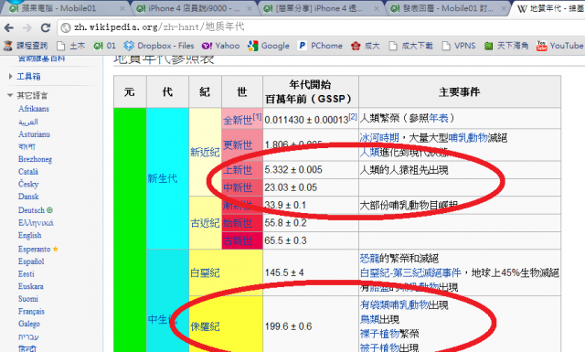Open the Català language link

click(28, 172)
